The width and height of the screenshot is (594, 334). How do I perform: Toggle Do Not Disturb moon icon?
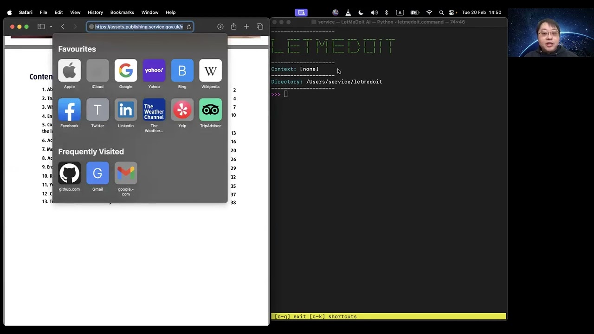361,13
